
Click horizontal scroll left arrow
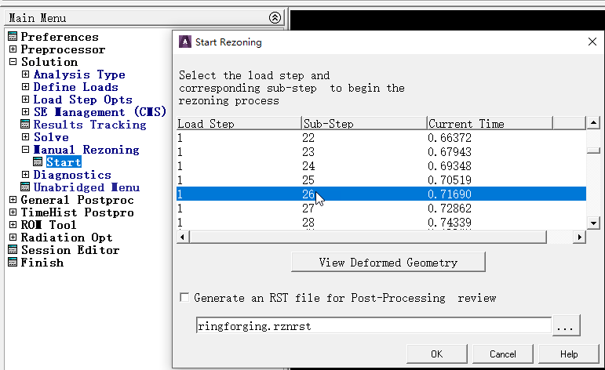tap(183, 237)
